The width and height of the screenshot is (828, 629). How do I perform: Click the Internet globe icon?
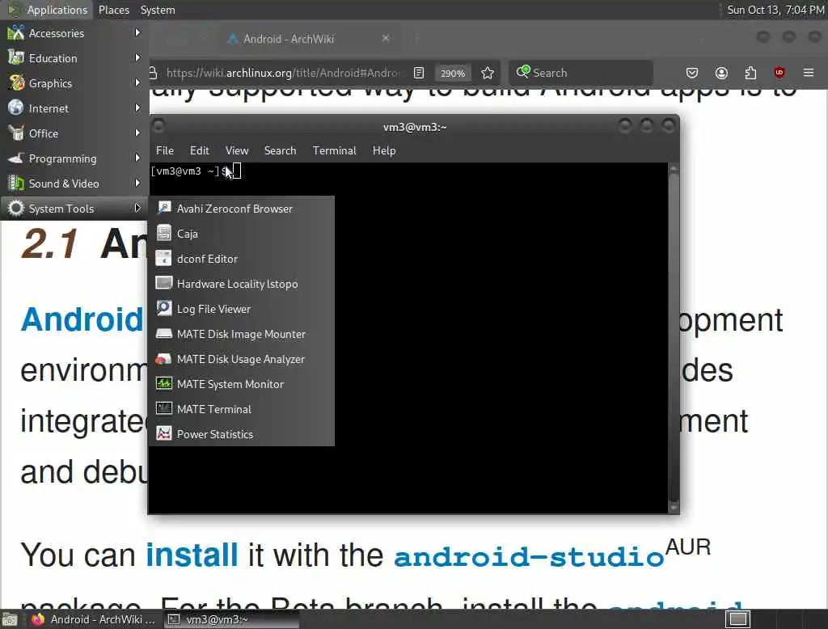16,108
